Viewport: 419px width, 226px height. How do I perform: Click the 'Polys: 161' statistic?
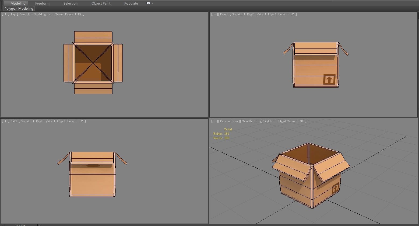coord(221,134)
